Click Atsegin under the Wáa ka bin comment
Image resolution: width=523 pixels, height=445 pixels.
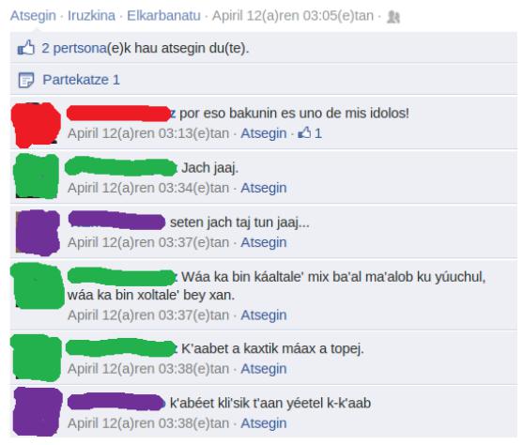(264, 315)
